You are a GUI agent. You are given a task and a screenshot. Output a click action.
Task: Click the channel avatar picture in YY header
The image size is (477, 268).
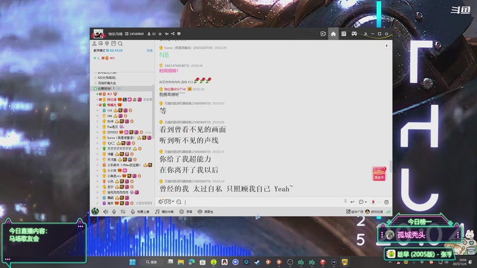pos(98,34)
